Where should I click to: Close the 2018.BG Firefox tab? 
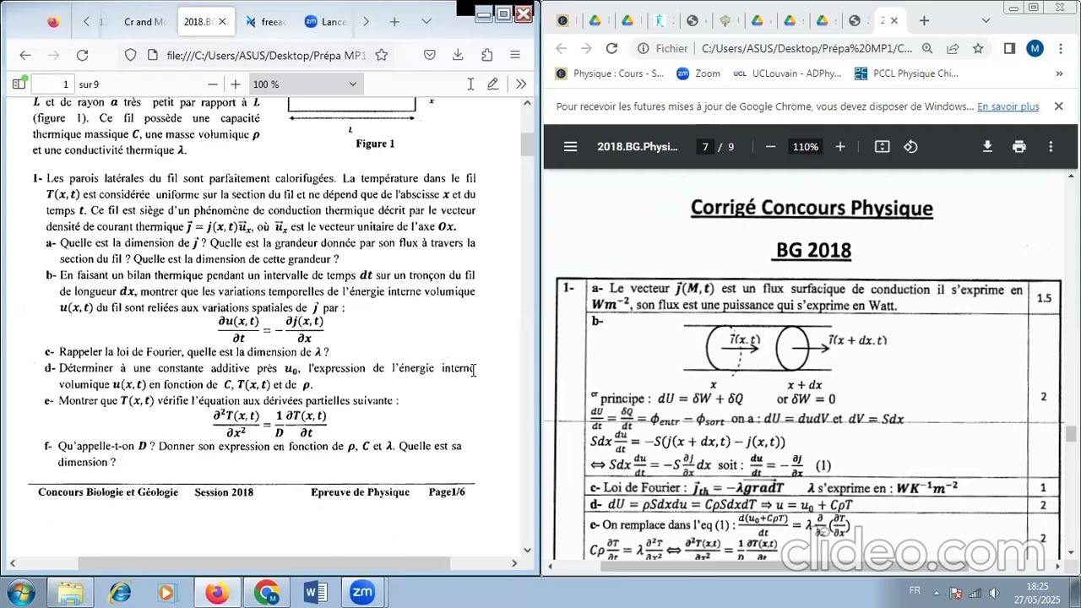click(222, 22)
